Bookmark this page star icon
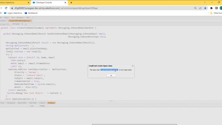222x125 pixels. [205, 8]
